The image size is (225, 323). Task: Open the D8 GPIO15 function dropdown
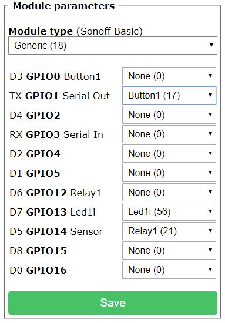click(169, 250)
